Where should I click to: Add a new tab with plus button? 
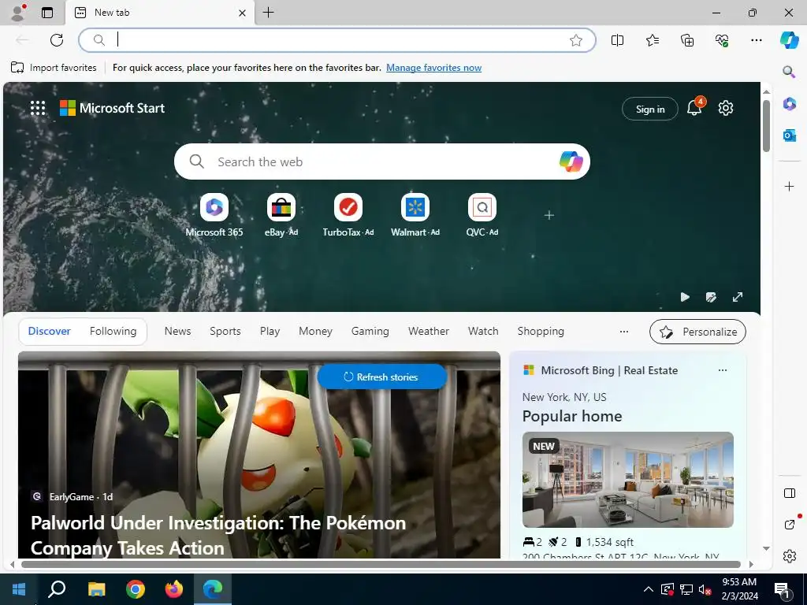click(x=268, y=13)
